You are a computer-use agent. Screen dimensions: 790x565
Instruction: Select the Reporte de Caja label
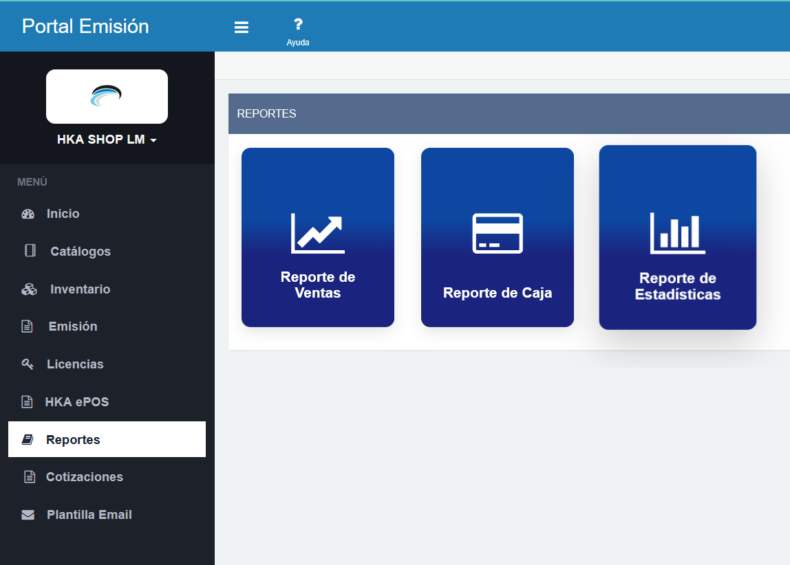[x=497, y=293]
